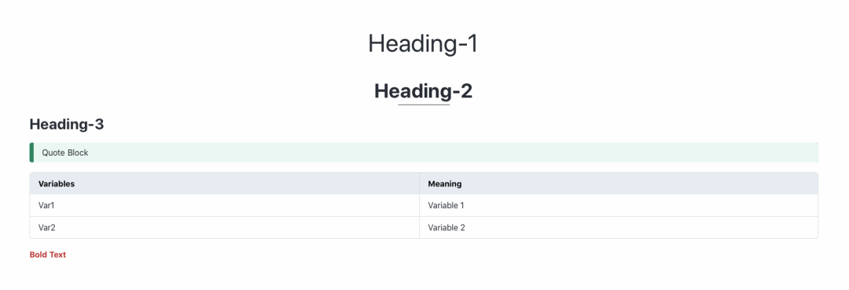Click the word Quote in the quote block
The width and height of the screenshot is (849, 290).
tap(53, 152)
